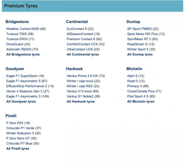The width and height of the screenshot is (185, 163).
Task: View All Pirelli tyres
Action: [18, 149]
